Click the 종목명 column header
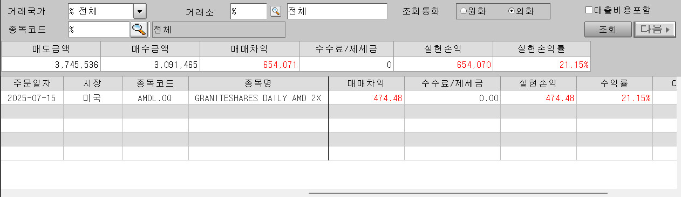The image size is (681, 197). point(258,83)
